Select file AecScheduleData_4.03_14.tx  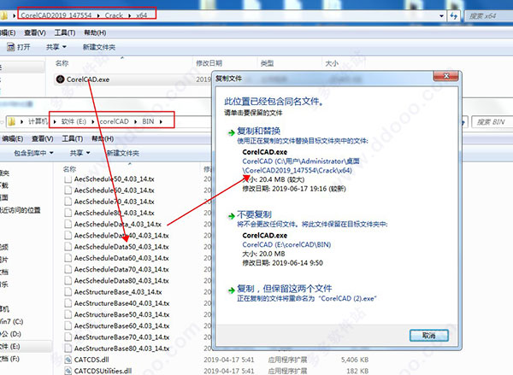(118, 224)
